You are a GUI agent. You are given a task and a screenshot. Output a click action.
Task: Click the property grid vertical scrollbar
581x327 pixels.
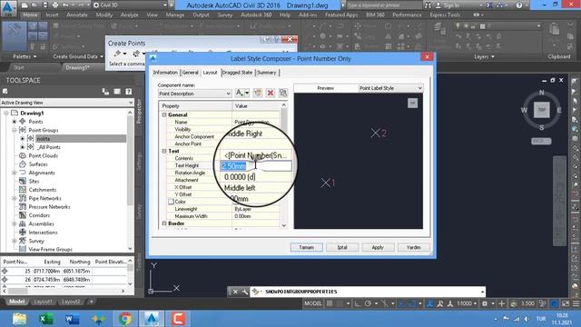[x=284, y=165]
